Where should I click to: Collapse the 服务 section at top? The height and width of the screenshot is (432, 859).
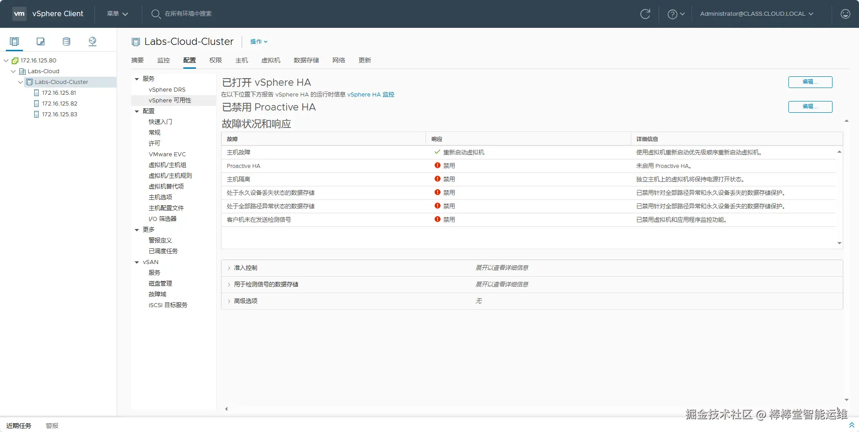pos(137,79)
